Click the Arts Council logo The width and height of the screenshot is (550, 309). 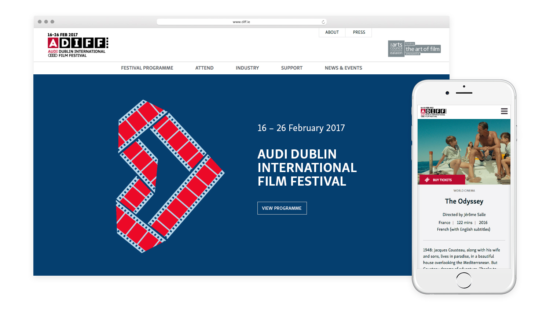(396, 49)
